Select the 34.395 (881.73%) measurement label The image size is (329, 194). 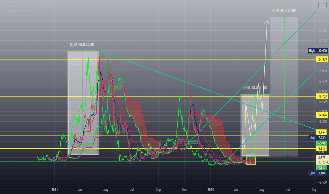(284, 10)
